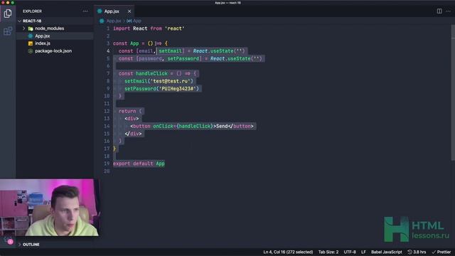
Task: Click the EXPLORER panel title
Action: [x=32, y=11]
